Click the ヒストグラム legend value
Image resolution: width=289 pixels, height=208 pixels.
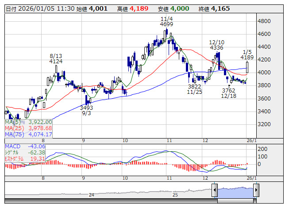pos(37,158)
